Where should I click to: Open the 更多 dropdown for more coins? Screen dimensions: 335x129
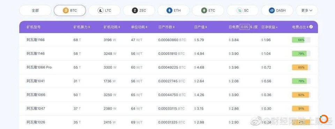[307, 10]
